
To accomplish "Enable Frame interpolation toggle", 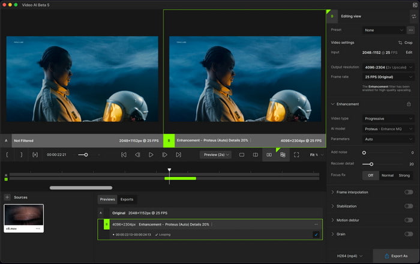I will 409,192.
